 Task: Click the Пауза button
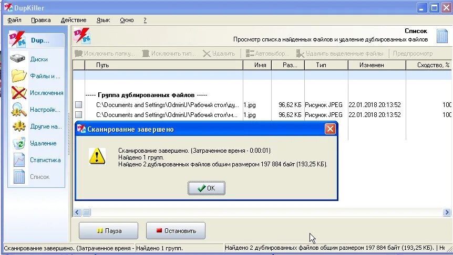pyautogui.click(x=108, y=231)
